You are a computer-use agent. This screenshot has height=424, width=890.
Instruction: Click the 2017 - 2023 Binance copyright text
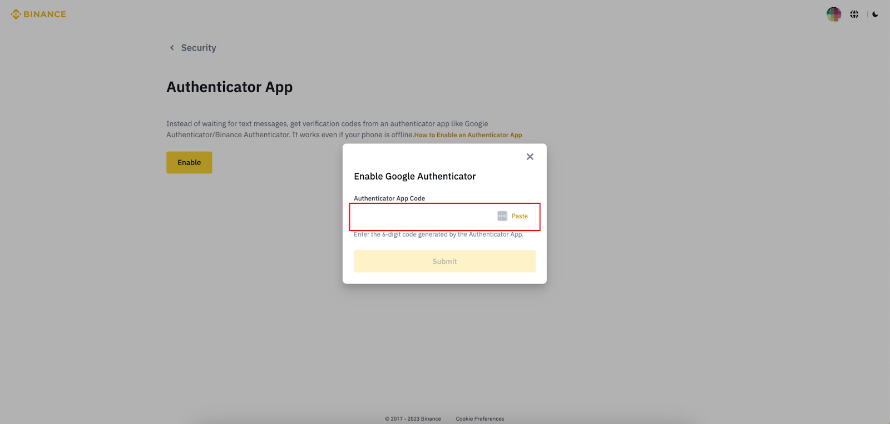[413, 419]
